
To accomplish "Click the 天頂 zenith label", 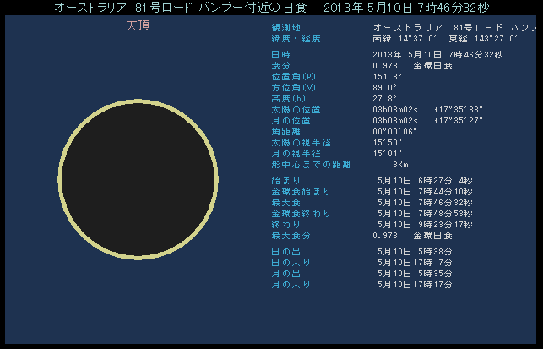I will [x=138, y=25].
